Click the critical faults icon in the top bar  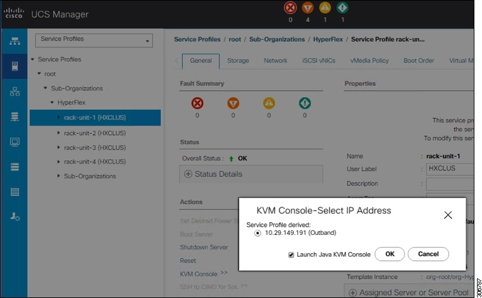pyautogui.click(x=290, y=8)
